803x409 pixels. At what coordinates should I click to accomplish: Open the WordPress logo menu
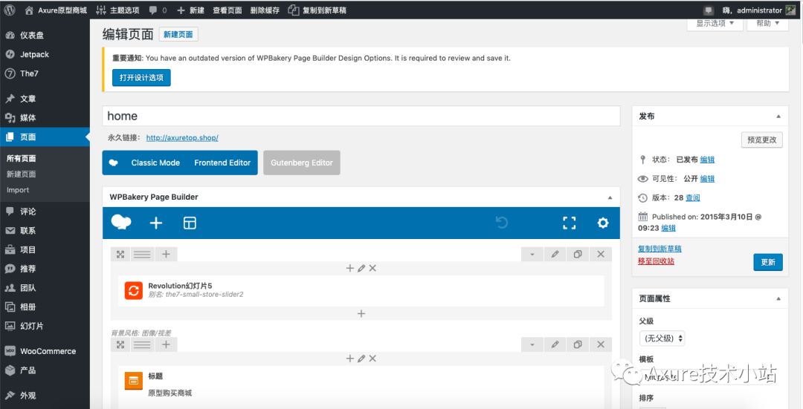[9, 10]
